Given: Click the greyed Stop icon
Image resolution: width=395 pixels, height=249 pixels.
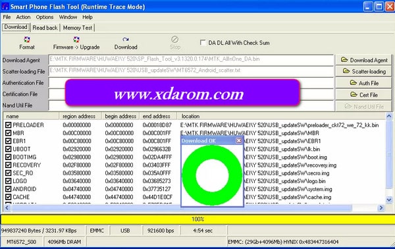Looking at the screenshot, I should point(175,40).
